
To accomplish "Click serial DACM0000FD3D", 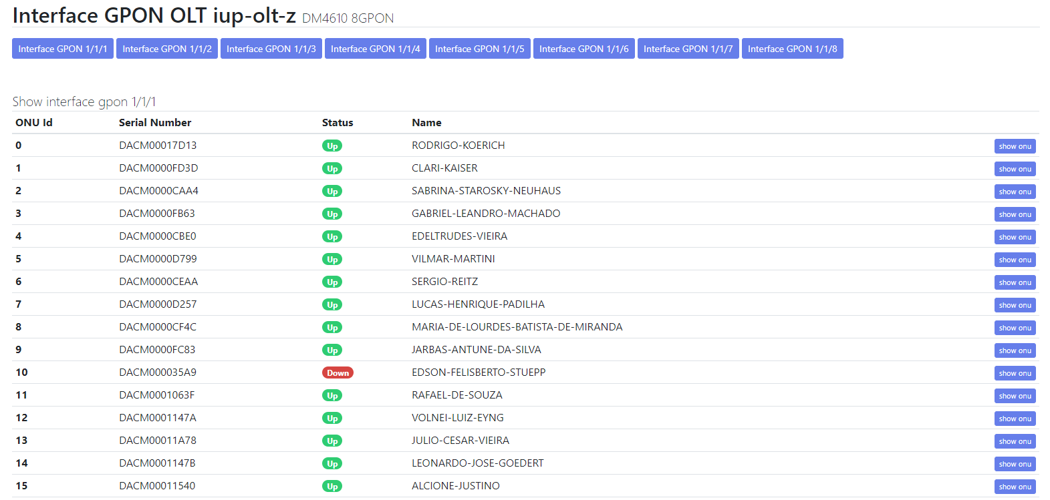I will [158, 168].
